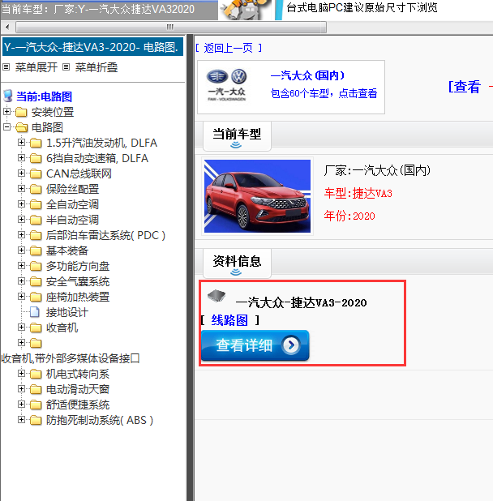Click the 返回上一页 link

(229, 49)
